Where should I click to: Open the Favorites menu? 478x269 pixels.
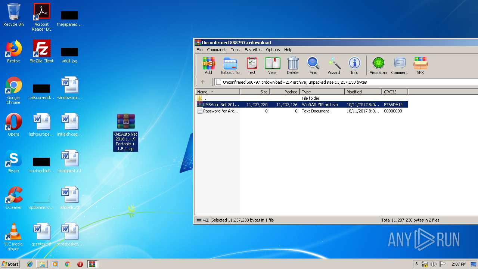(x=253, y=50)
